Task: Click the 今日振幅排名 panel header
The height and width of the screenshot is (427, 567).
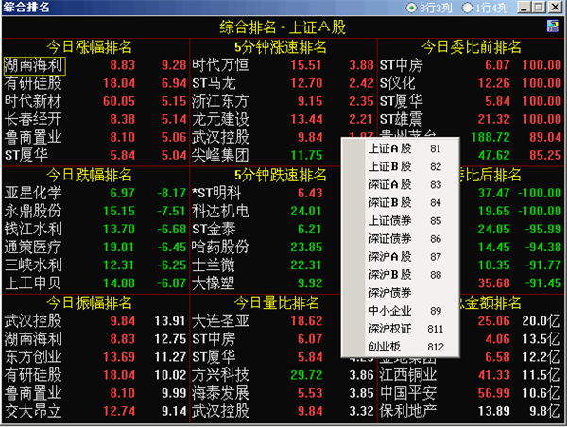Action: tap(89, 303)
